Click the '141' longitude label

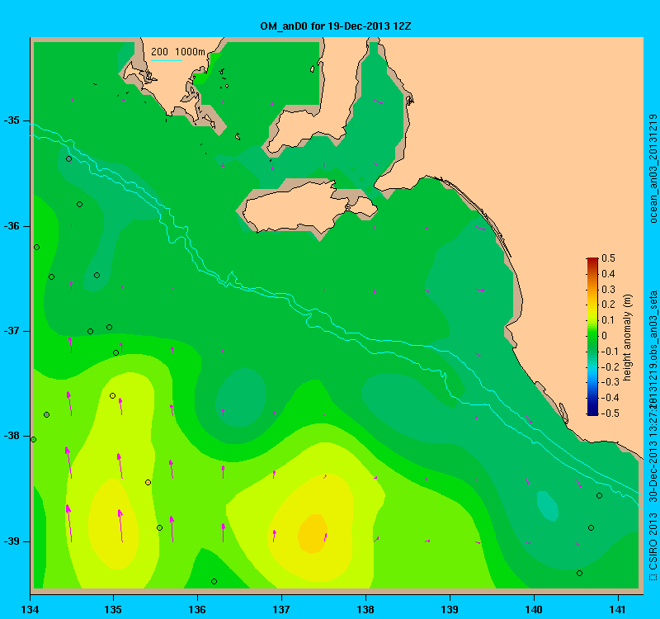618,609
